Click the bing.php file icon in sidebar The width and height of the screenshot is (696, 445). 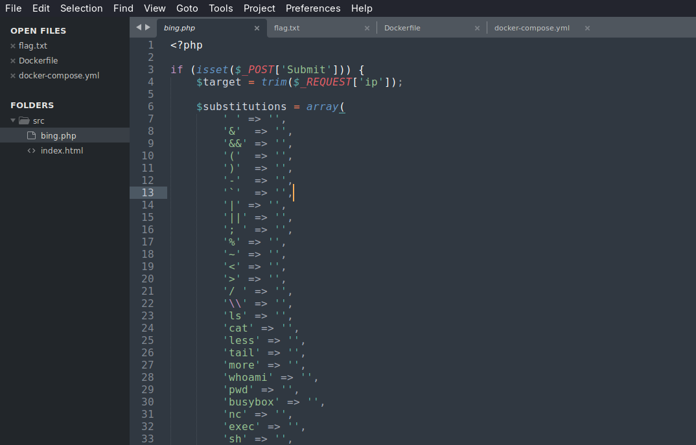click(31, 135)
